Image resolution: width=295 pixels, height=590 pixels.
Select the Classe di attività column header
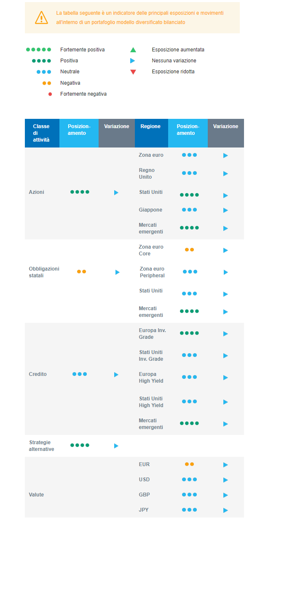pyautogui.click(x=42, y=133)
